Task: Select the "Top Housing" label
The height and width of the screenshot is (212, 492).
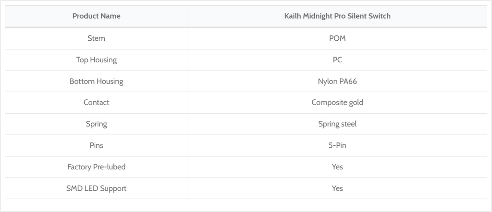Action: point(96,60)
